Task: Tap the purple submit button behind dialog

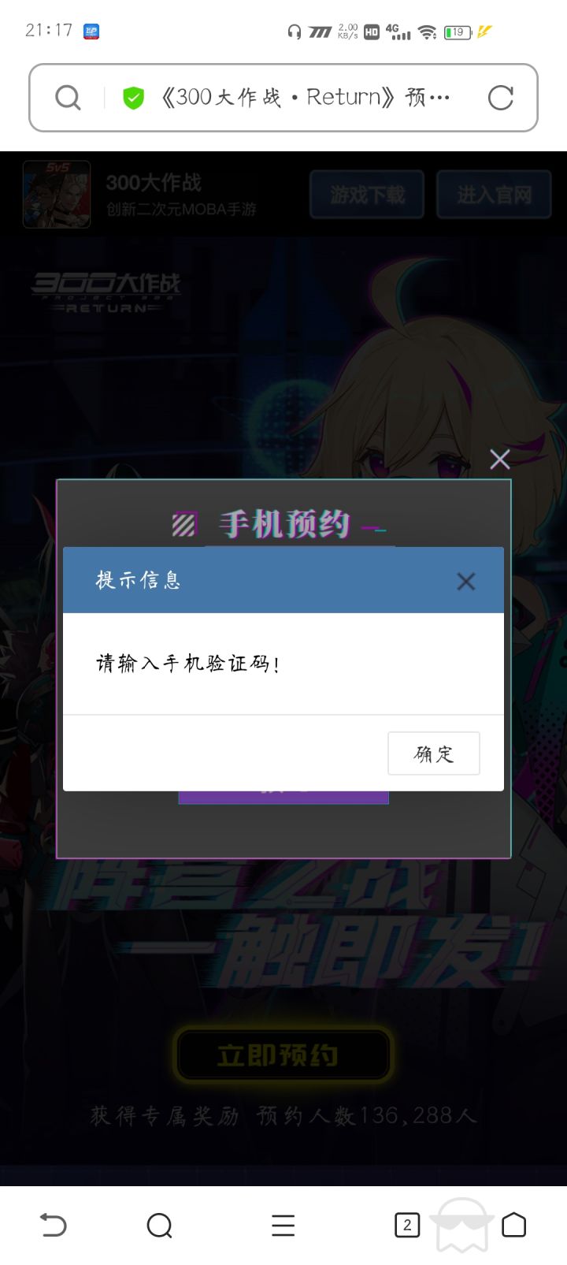Action: 283,796
